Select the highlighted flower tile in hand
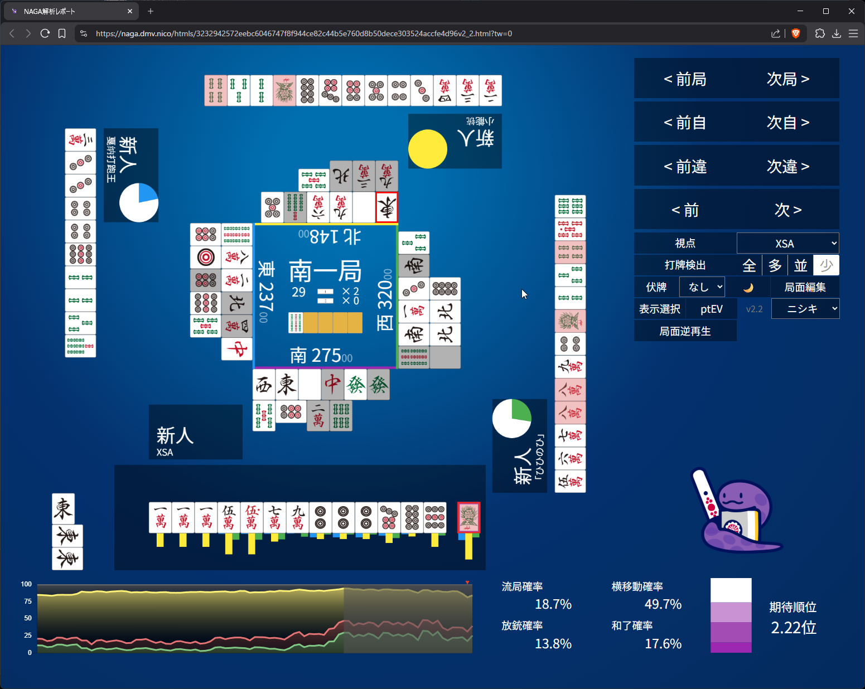 point(468,517)
